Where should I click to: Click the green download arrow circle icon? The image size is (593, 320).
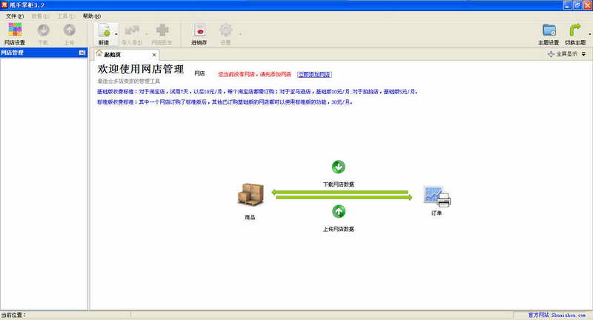click(x=339, y=167)
